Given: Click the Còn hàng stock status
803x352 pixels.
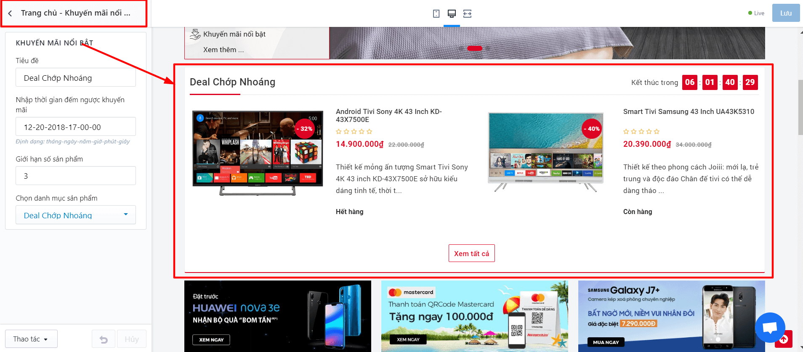Looking at the screenshot, I should click(637, 212).
